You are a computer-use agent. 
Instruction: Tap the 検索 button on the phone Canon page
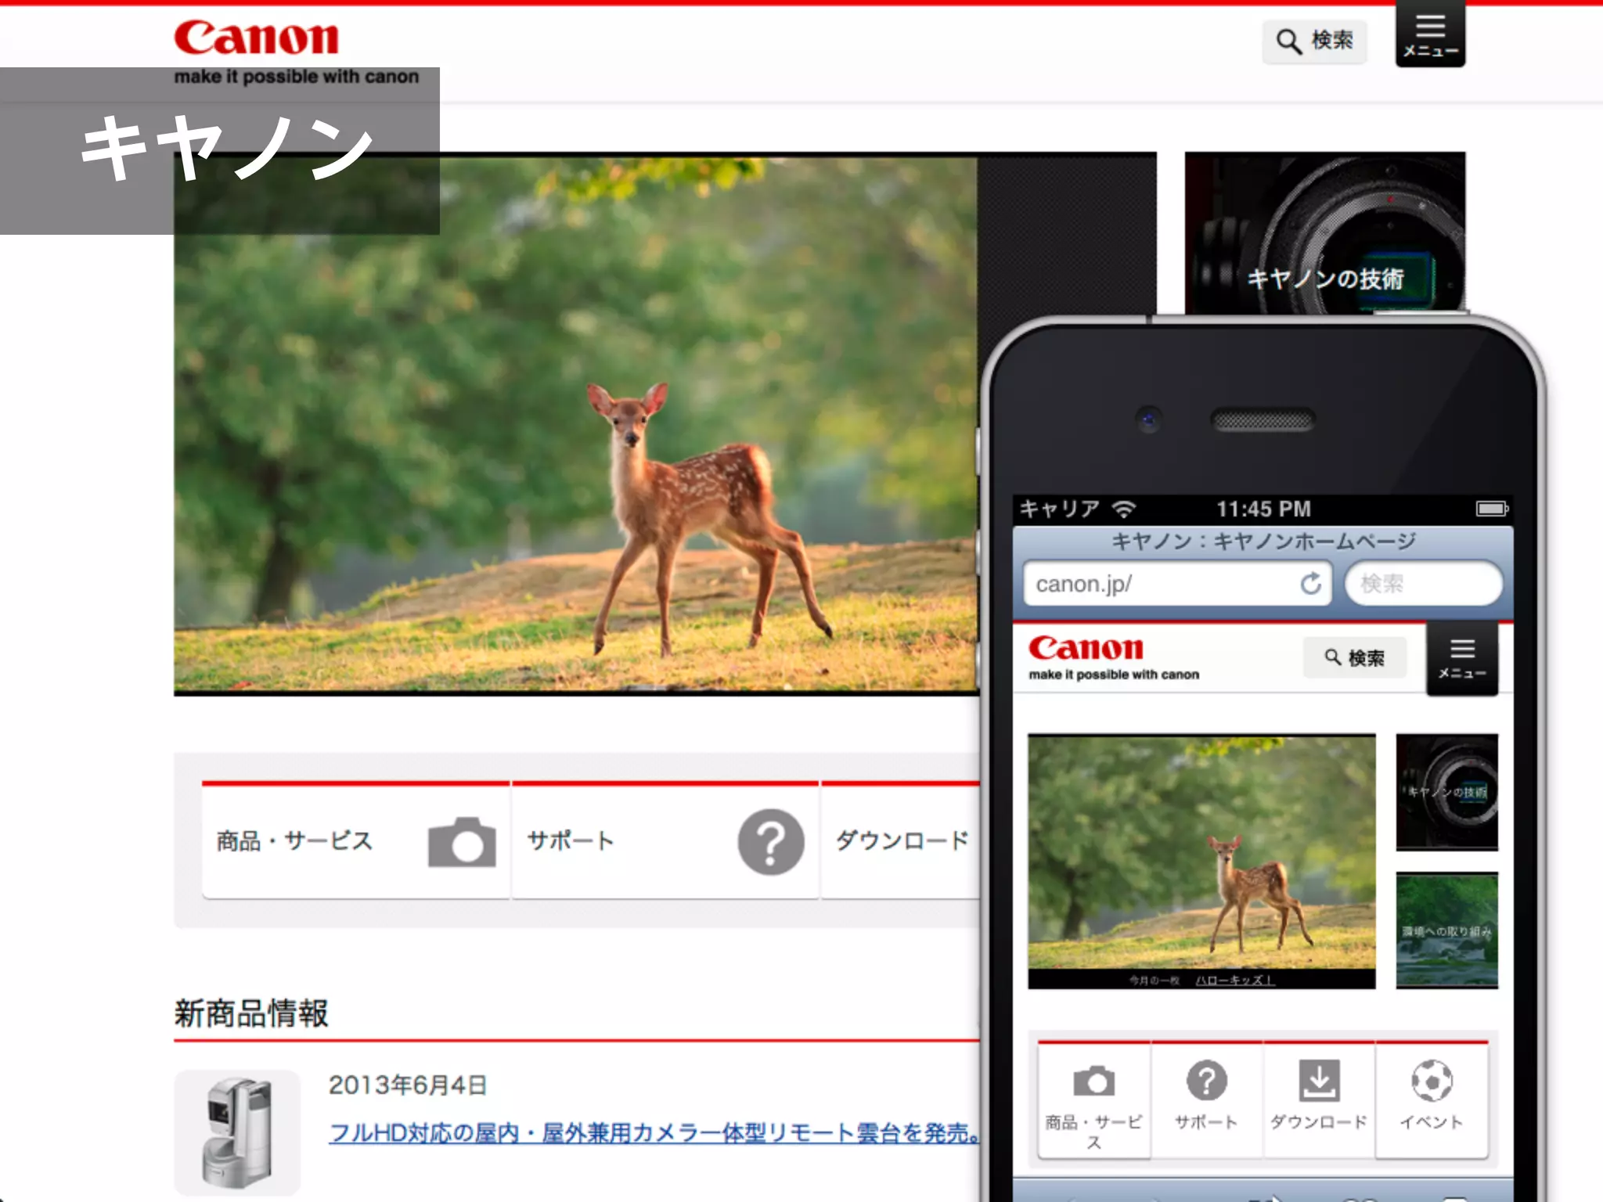coord(1354,657)
